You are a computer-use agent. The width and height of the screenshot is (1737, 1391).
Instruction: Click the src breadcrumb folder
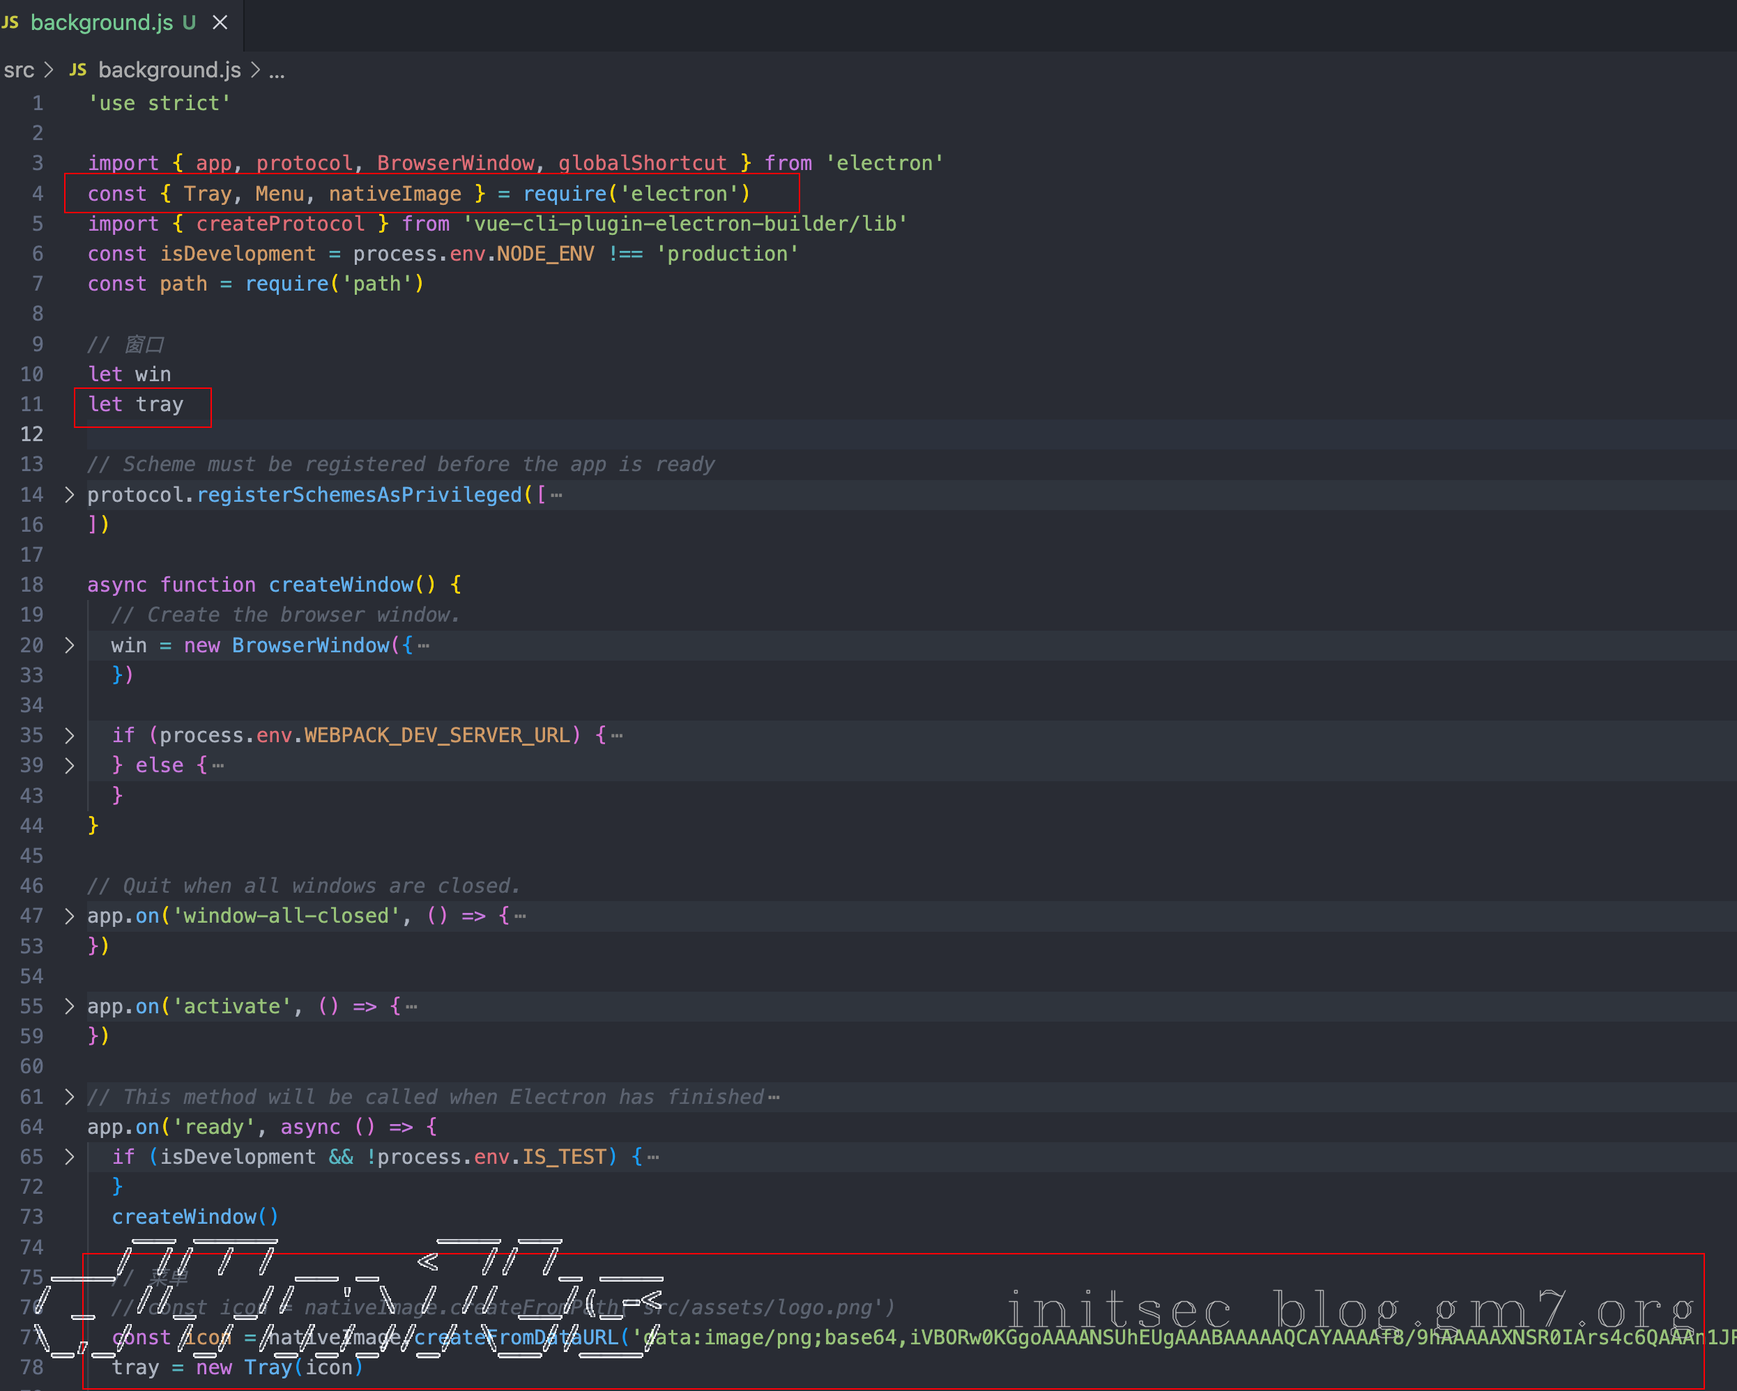(19, 71)
